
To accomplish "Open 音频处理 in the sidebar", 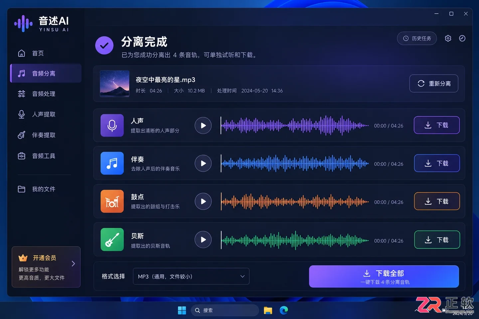I will coord(46,94).
